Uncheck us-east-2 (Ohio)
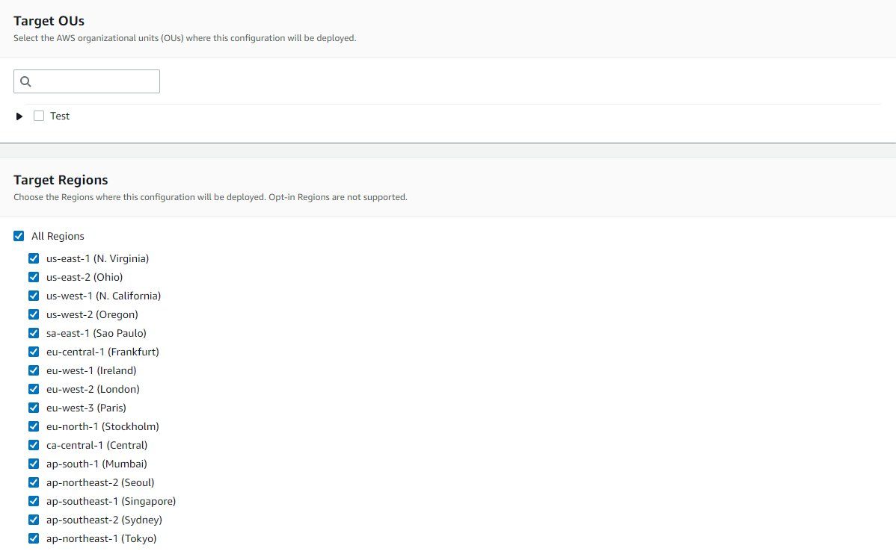Image resolution: width=896 pixels, height=560 pixels. [34, 276]
